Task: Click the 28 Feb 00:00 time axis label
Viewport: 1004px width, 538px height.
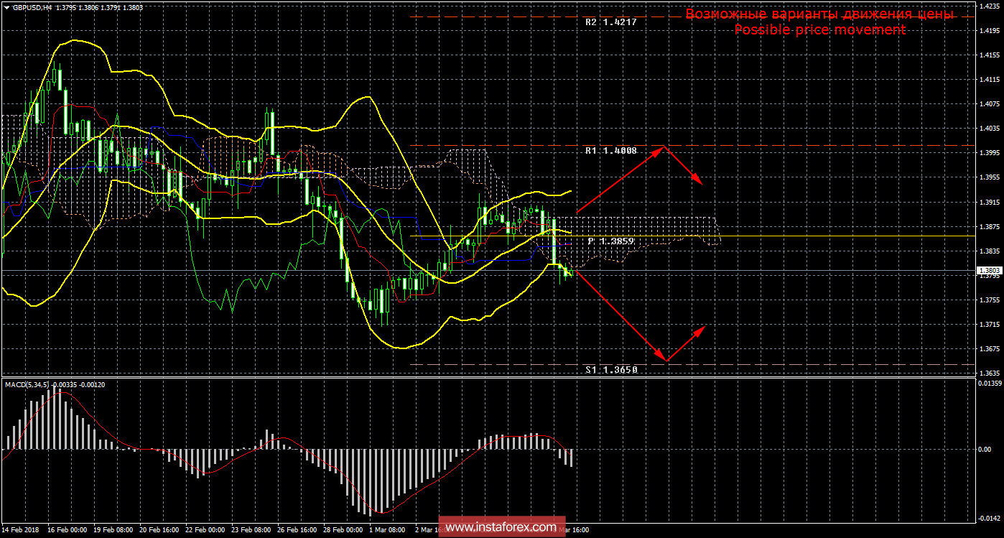Action: (x=344, y=530)
